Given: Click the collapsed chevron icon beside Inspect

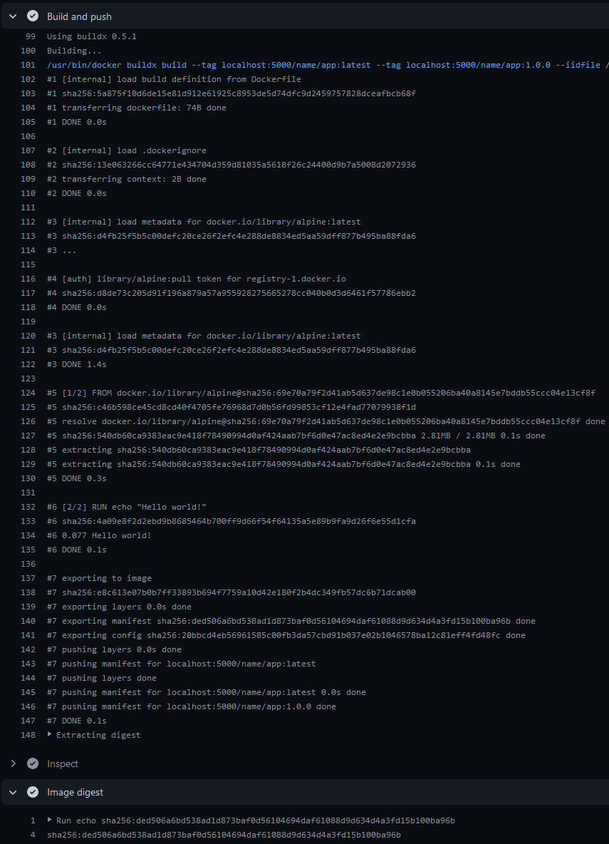Looking at the screenshot, I should pos(12,763).
